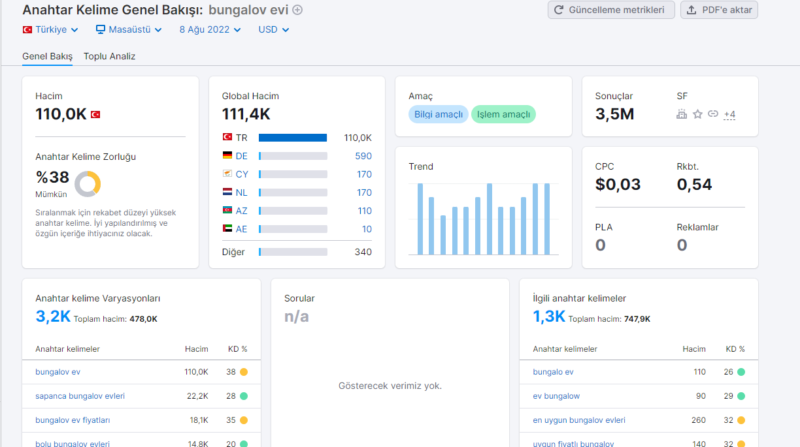The width and height of the screenshot is (800, 447).
Task: Open the 3,2K keyword variations link
Action: (53, 316)
